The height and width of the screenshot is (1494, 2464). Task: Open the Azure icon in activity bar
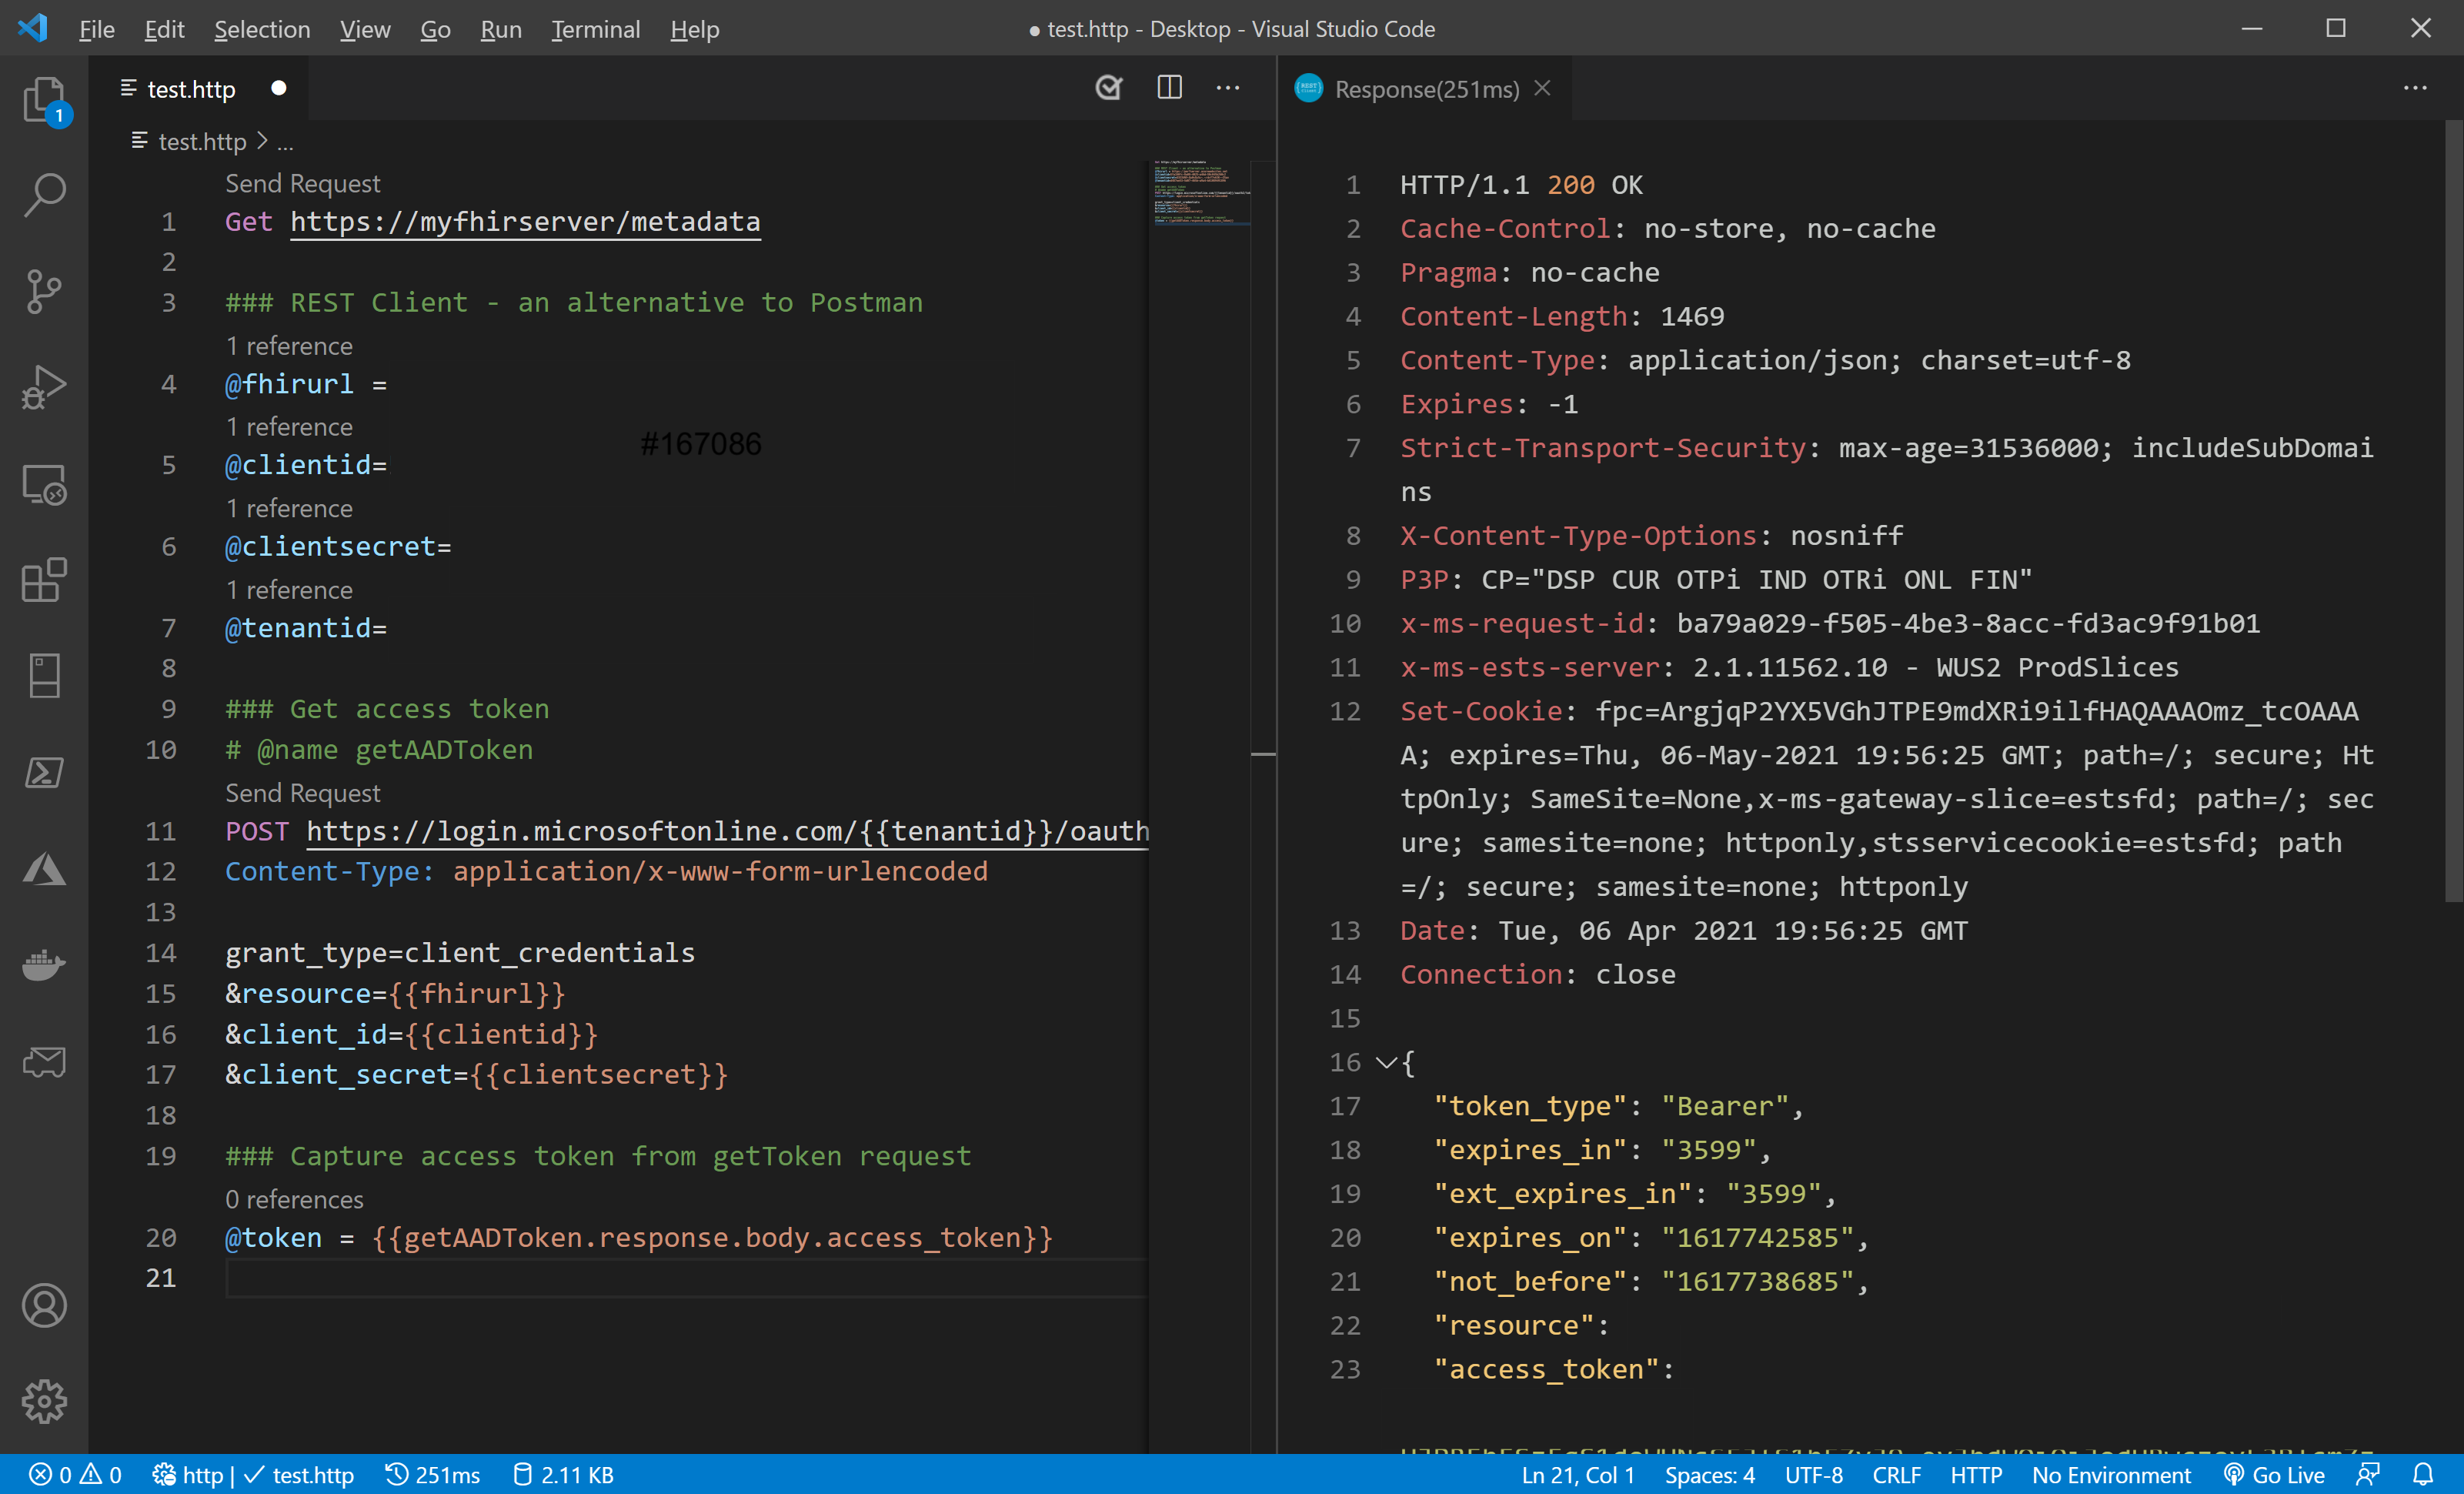[44, 869]
